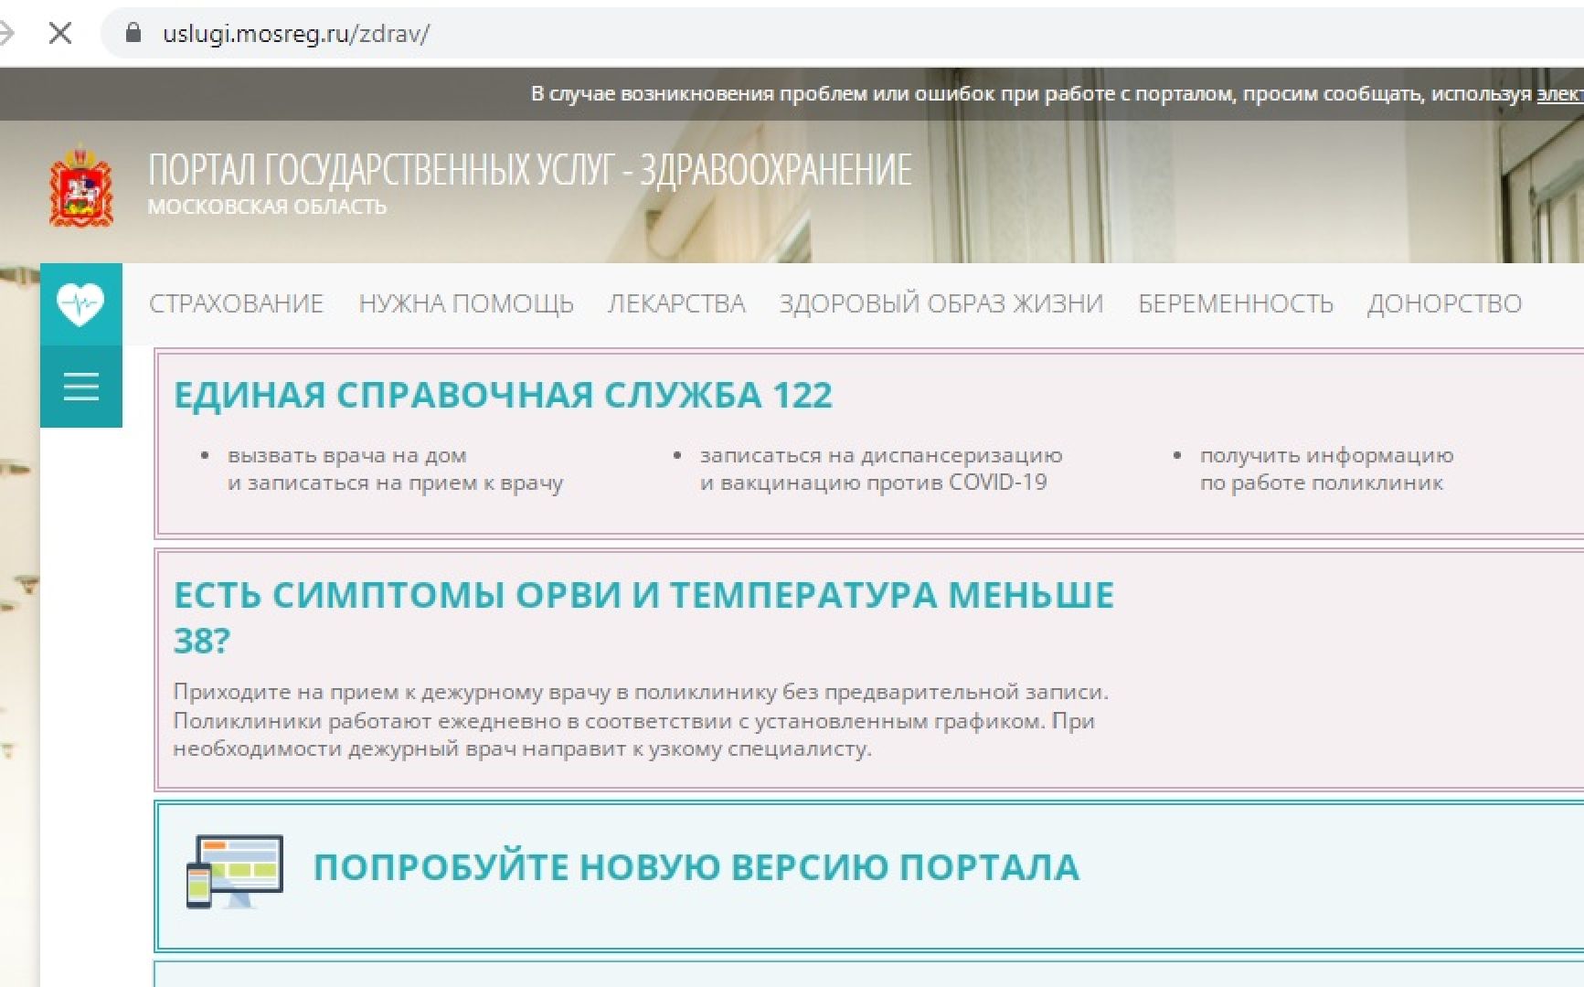
Task: Select the URL text in the address bar
Action: tap(296, 33)
